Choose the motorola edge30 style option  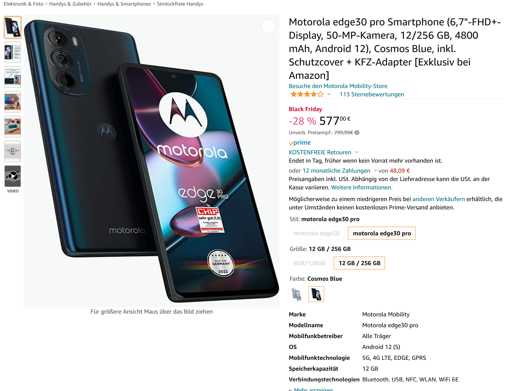pyautogui.click(x=316, y=233)
